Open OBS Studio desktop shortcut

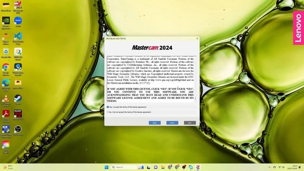(18, 130)
